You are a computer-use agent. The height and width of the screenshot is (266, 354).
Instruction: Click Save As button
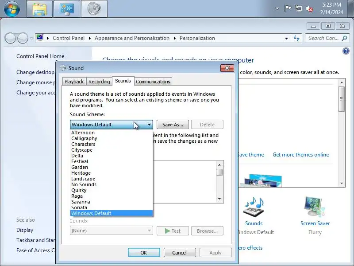[x=173, y=125]
